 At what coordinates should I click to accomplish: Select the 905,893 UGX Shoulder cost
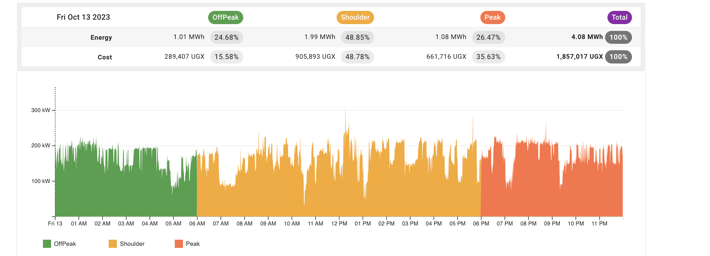point(315,57)
